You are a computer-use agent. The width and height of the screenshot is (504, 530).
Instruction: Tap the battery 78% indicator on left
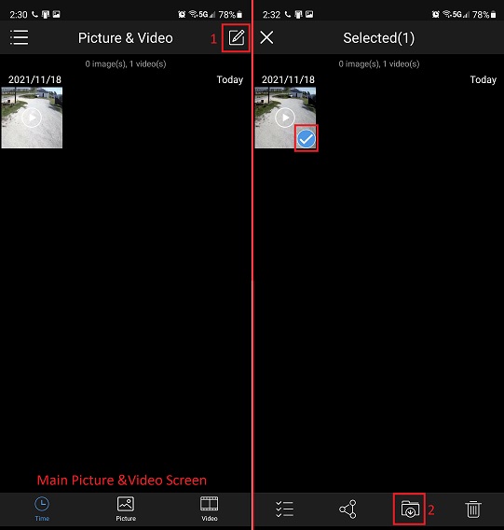click(x=230, y=15)
